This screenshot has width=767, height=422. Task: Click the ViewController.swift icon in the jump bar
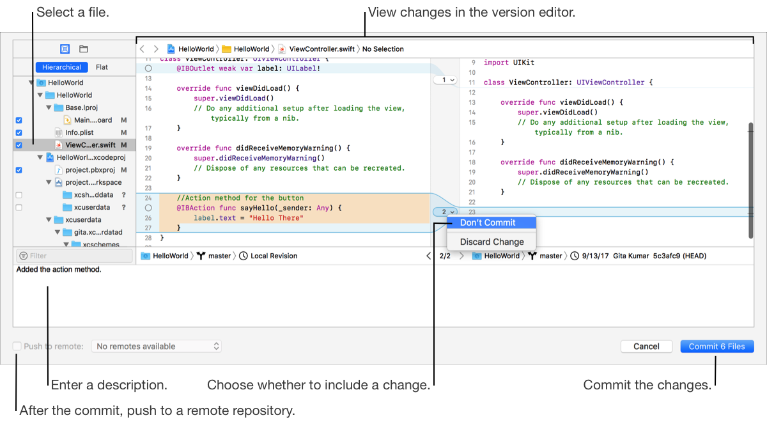click(x=282, y=49)
